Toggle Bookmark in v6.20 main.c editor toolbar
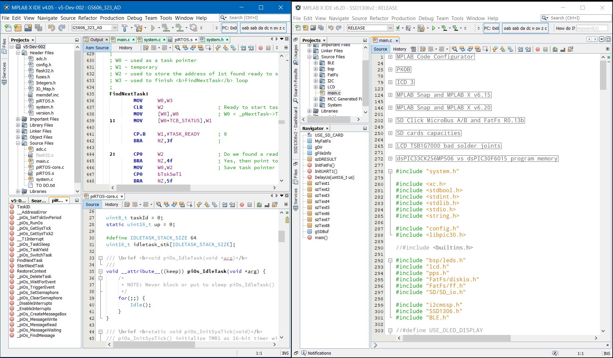 510,49
